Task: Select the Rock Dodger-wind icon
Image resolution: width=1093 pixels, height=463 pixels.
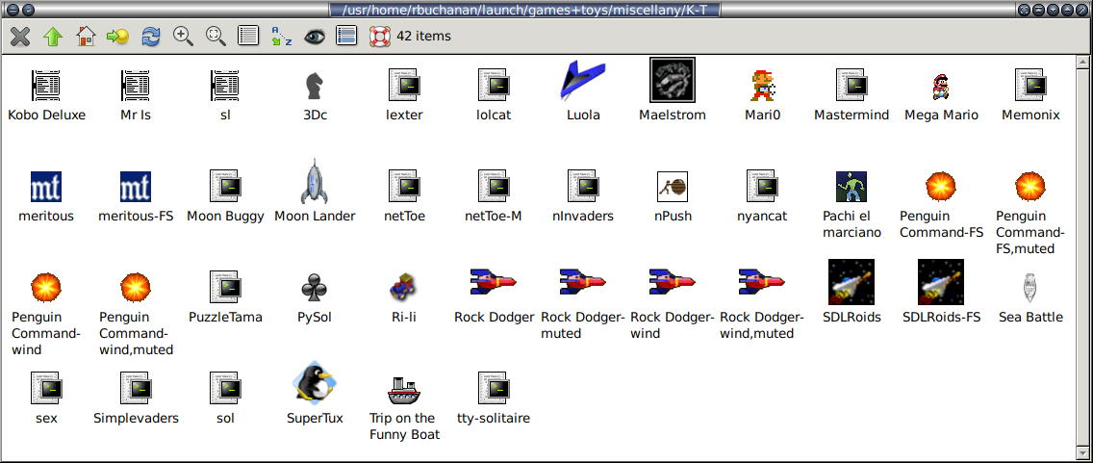Action: [672, 280]
